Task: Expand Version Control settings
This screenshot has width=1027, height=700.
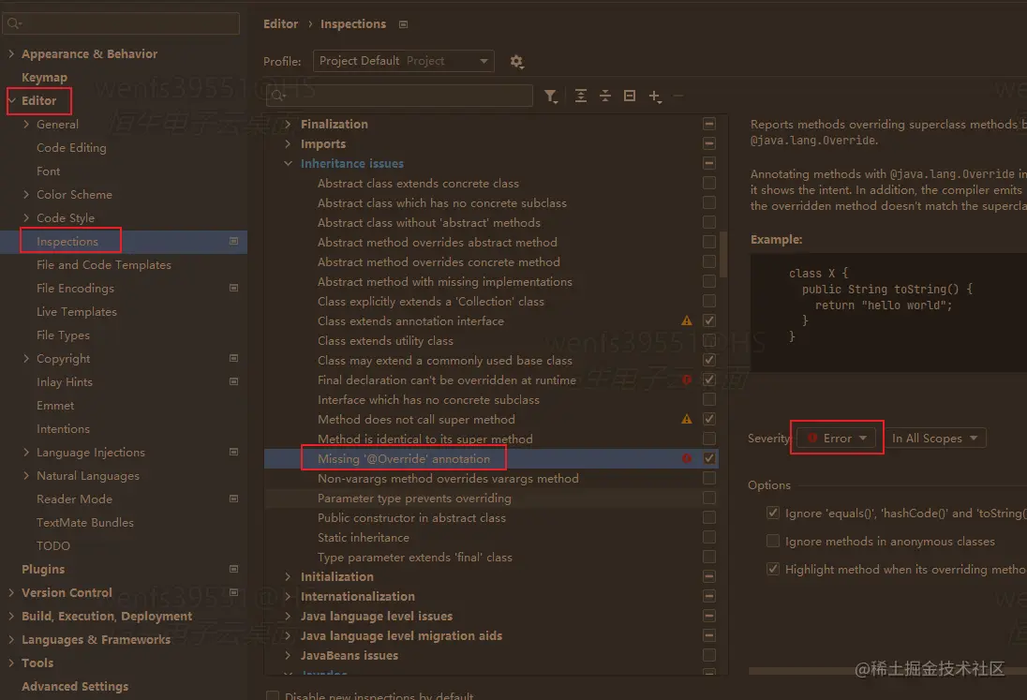Action: coord(11,592)
